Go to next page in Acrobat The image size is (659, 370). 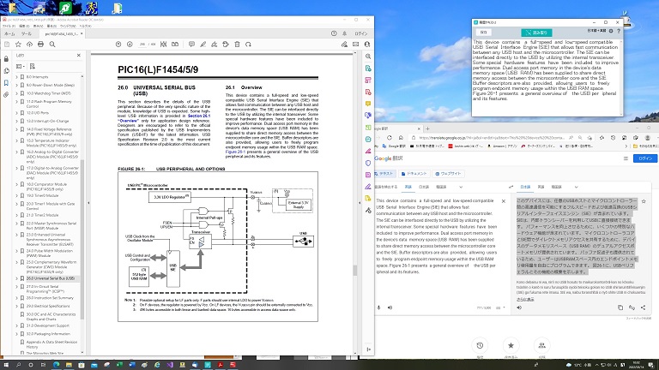(x=130, y=44)
